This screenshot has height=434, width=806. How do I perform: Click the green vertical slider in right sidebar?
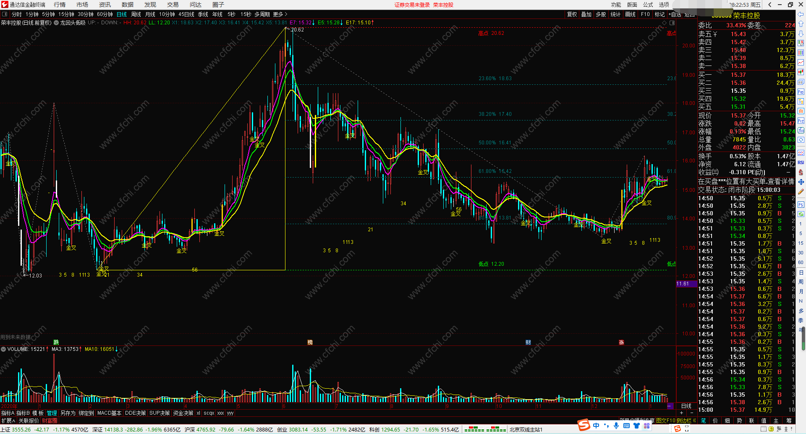[x=803, y=339]
